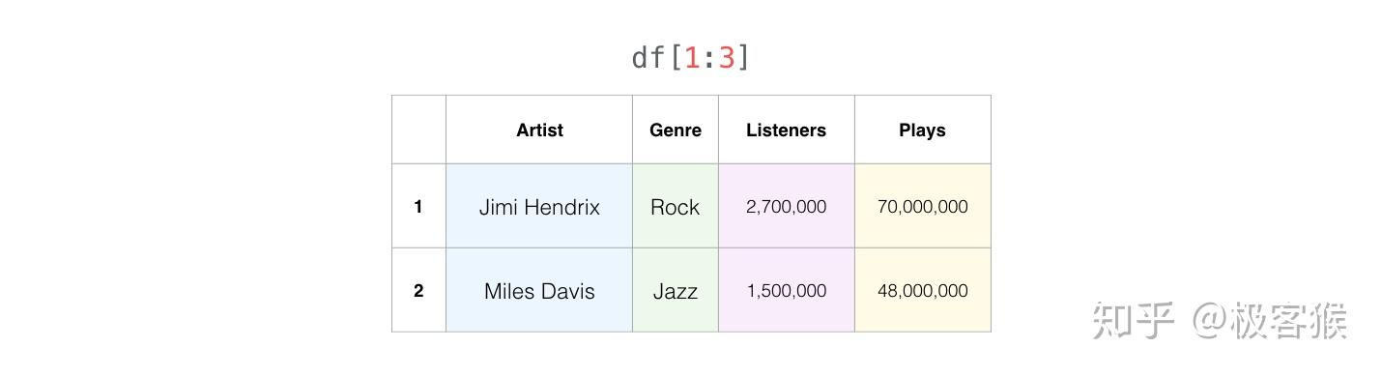Click the df[1:3] code title

pos(691,57)
